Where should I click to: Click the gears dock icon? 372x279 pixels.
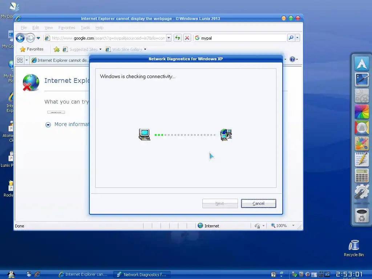click(x=361, y=96)
